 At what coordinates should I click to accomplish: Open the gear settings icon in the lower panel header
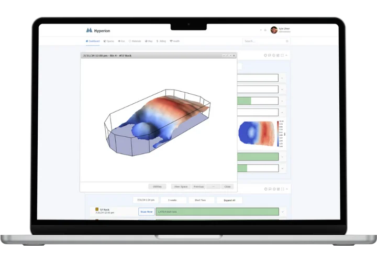click(x=265, y=189)
